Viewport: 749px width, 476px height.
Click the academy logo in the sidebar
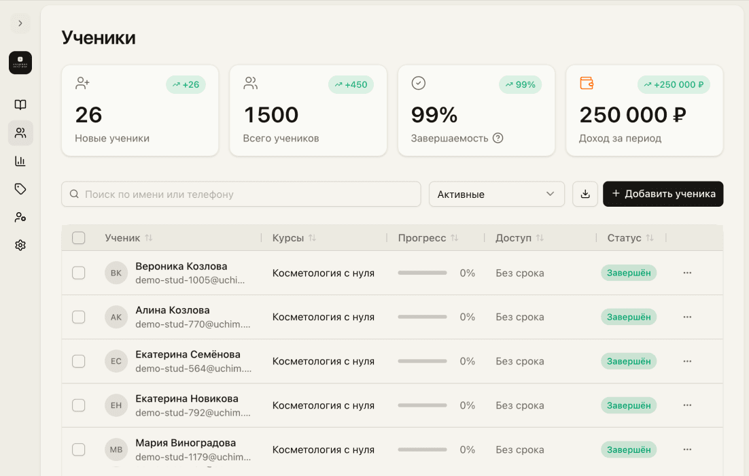(20, 63)
